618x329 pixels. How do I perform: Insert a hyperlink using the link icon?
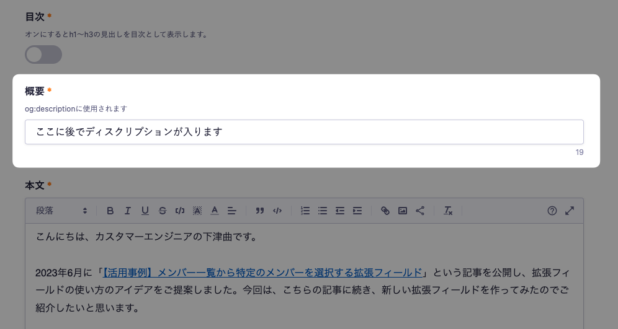tap(385, 211)
